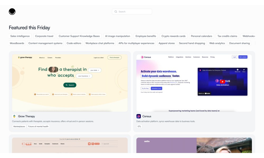
Task: Click Providers in Grow Therapy preview nav
Action: [58, 58]
